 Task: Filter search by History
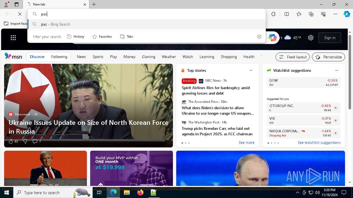pyautogui.click(x=76, y=37)
